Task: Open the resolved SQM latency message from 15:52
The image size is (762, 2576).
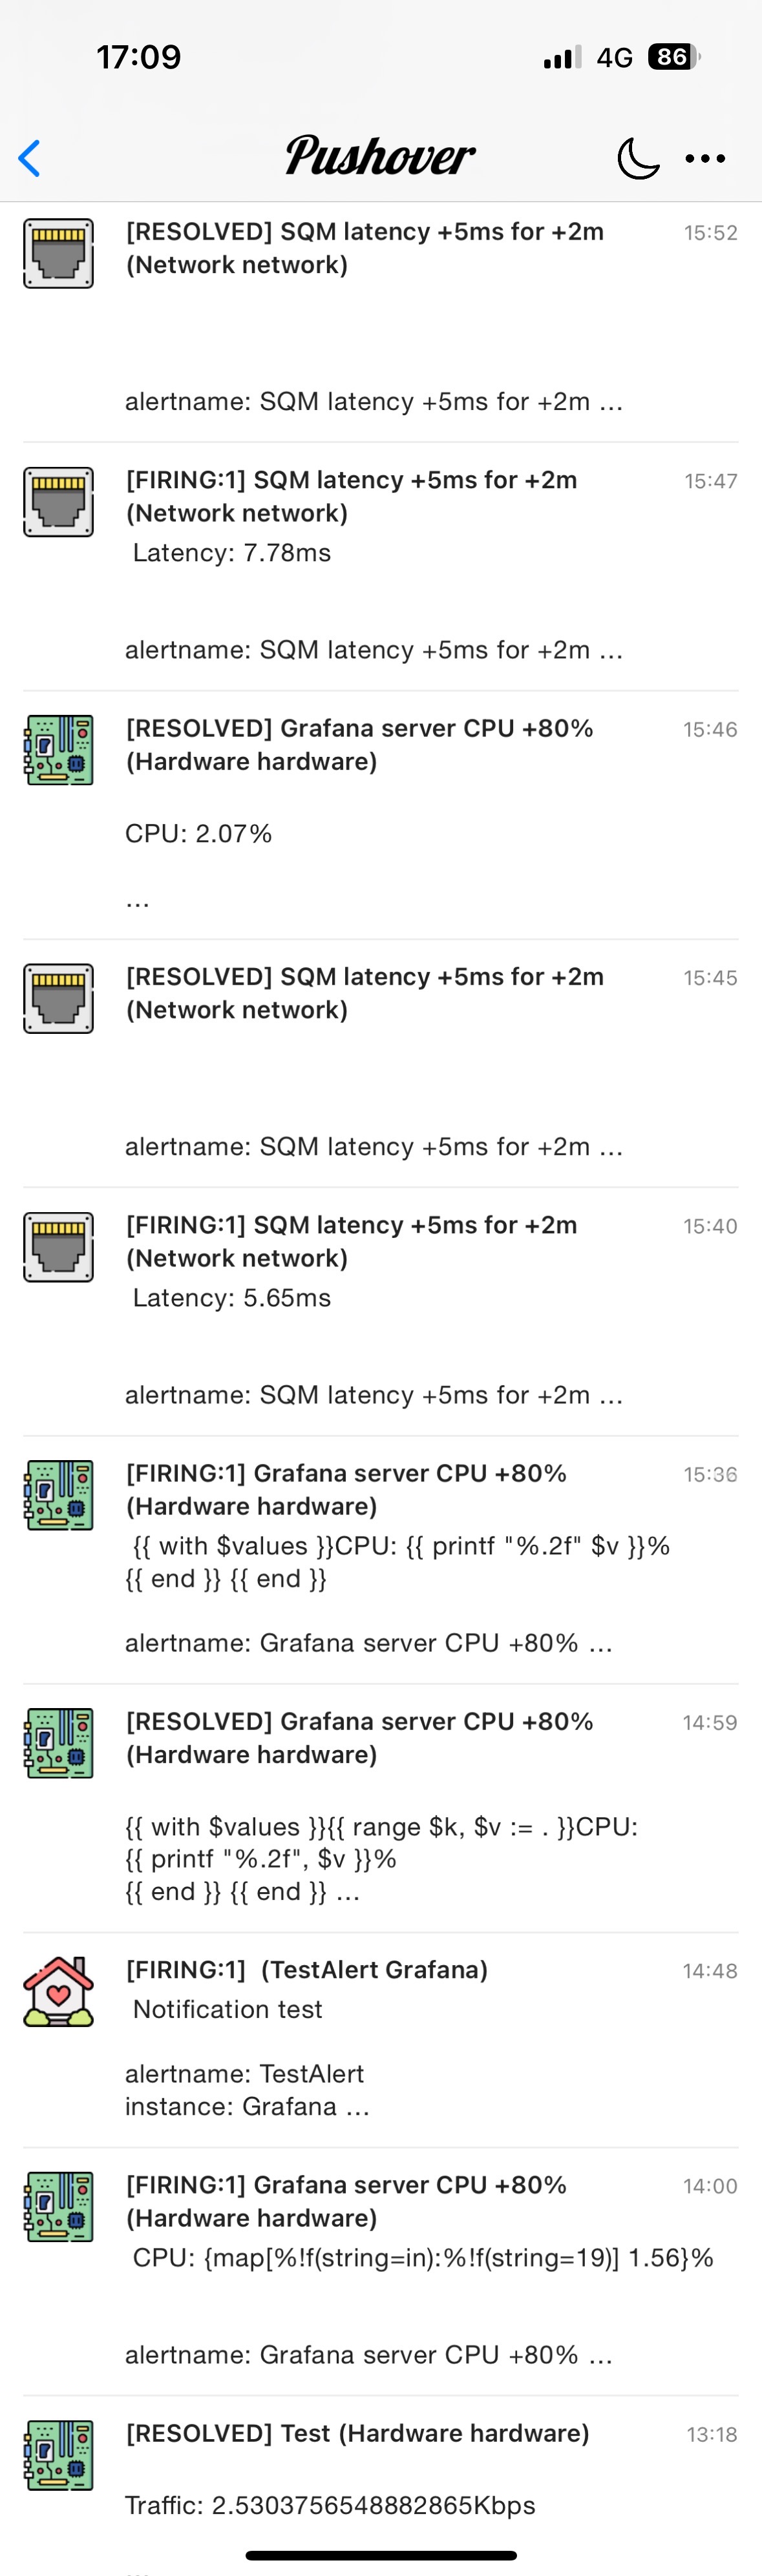Action: [381, 318]
